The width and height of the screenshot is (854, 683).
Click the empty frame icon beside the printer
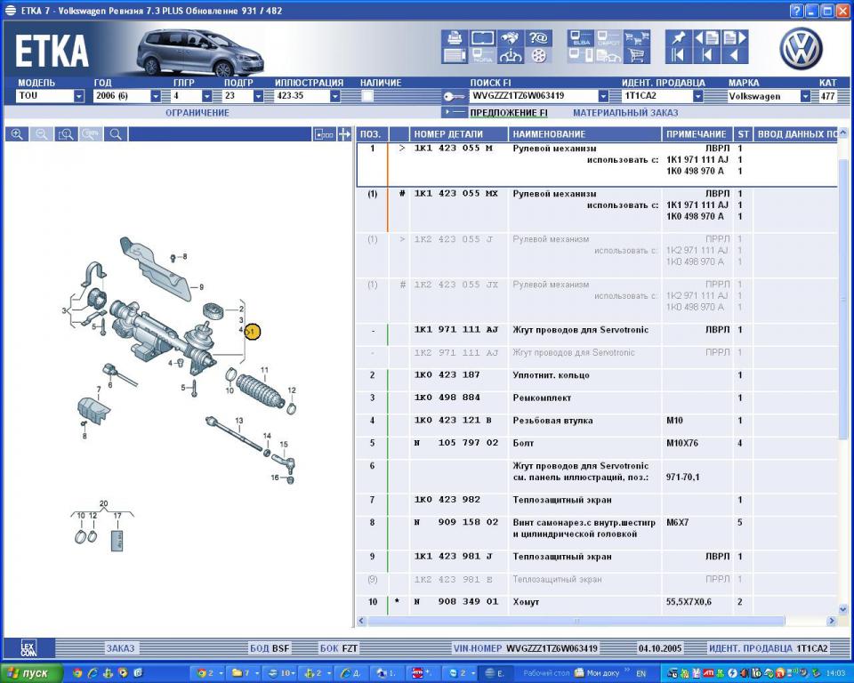[x=482, y=37]
